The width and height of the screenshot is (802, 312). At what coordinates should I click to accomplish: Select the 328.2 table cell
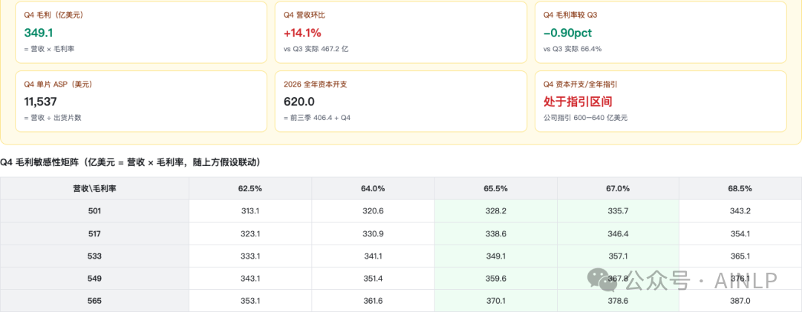(x=495, y=211)
